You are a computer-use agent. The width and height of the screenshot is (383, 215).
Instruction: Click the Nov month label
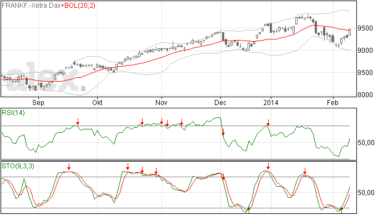pos(162,102)
